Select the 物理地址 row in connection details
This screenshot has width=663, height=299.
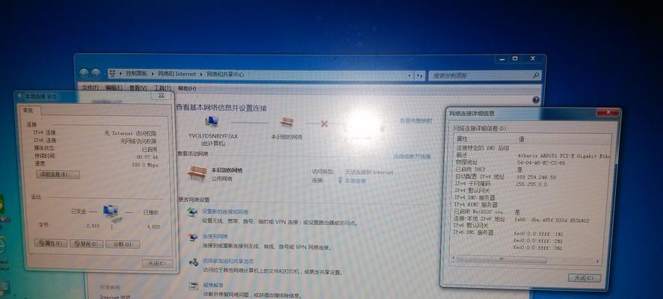(x=533, y=162)
